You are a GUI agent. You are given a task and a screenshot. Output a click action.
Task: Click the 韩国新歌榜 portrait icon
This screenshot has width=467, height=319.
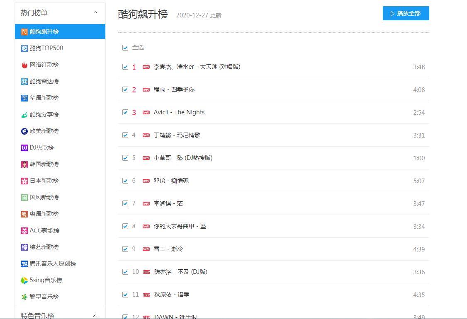pos(24,164)
